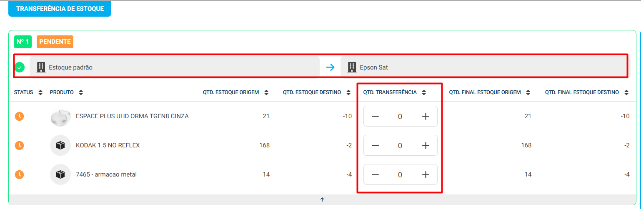Viewport: 641px width, 209px height.
Task: Sort by PRODUTO column arrows
Action: point(81,92)
